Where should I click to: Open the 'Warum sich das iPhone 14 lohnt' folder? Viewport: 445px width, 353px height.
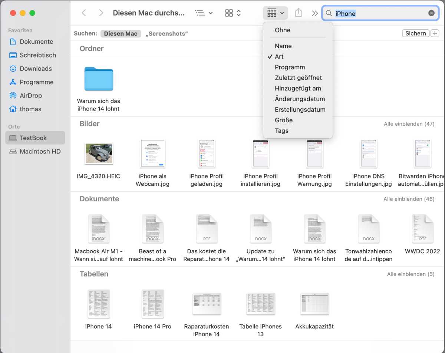point(99,79)
